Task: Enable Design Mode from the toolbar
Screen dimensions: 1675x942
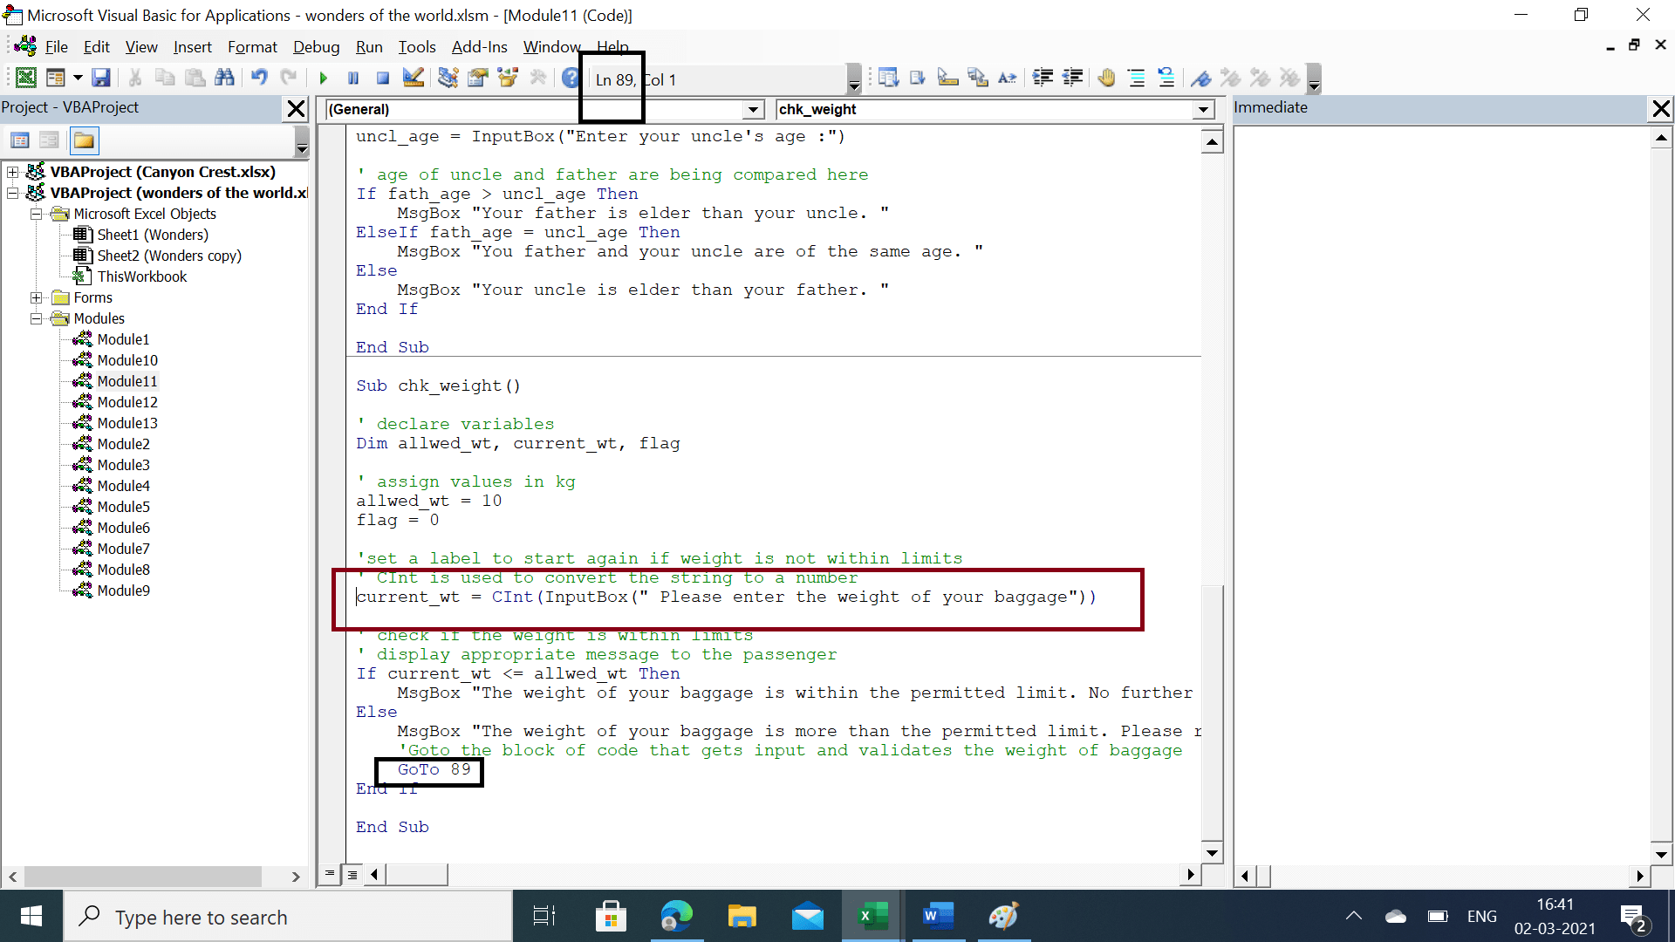Action: 413,78
